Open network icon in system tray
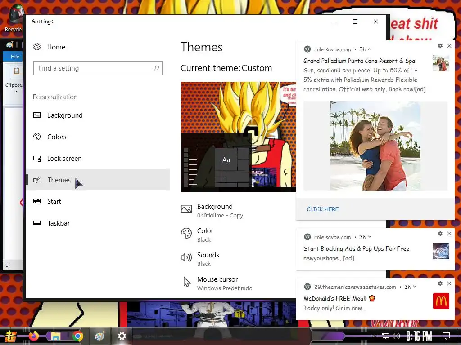This screenshot has width=461, height=345. [x=385, y=336]
